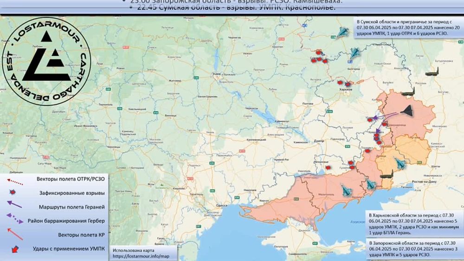This screenshot has height=261, width=464.
Task: Click the thin red arrow legend icon
Action: 15,234
